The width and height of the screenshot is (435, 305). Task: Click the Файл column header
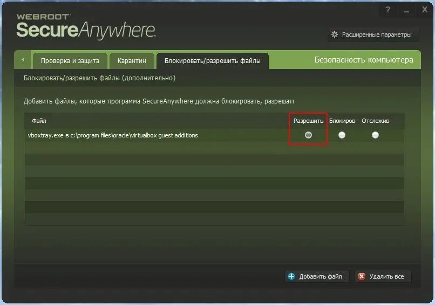point(39,121)
